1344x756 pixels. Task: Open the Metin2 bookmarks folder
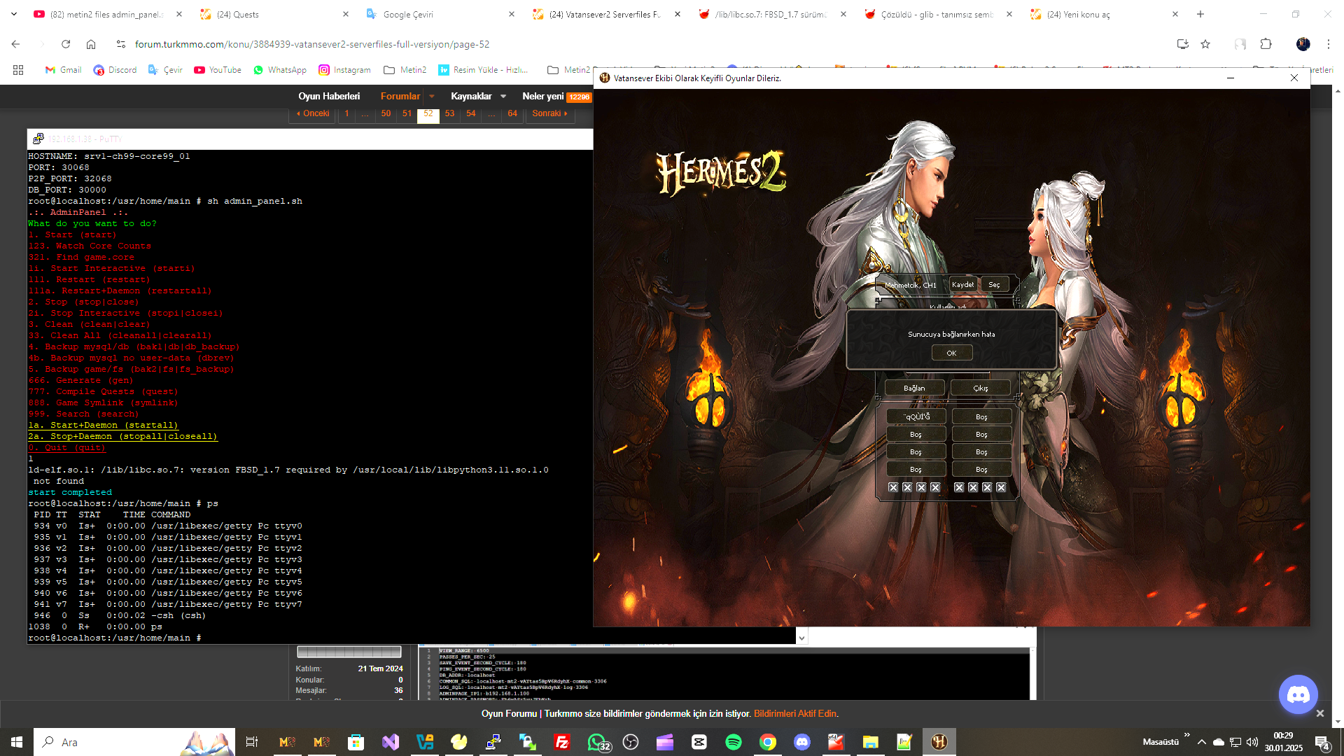405,70
